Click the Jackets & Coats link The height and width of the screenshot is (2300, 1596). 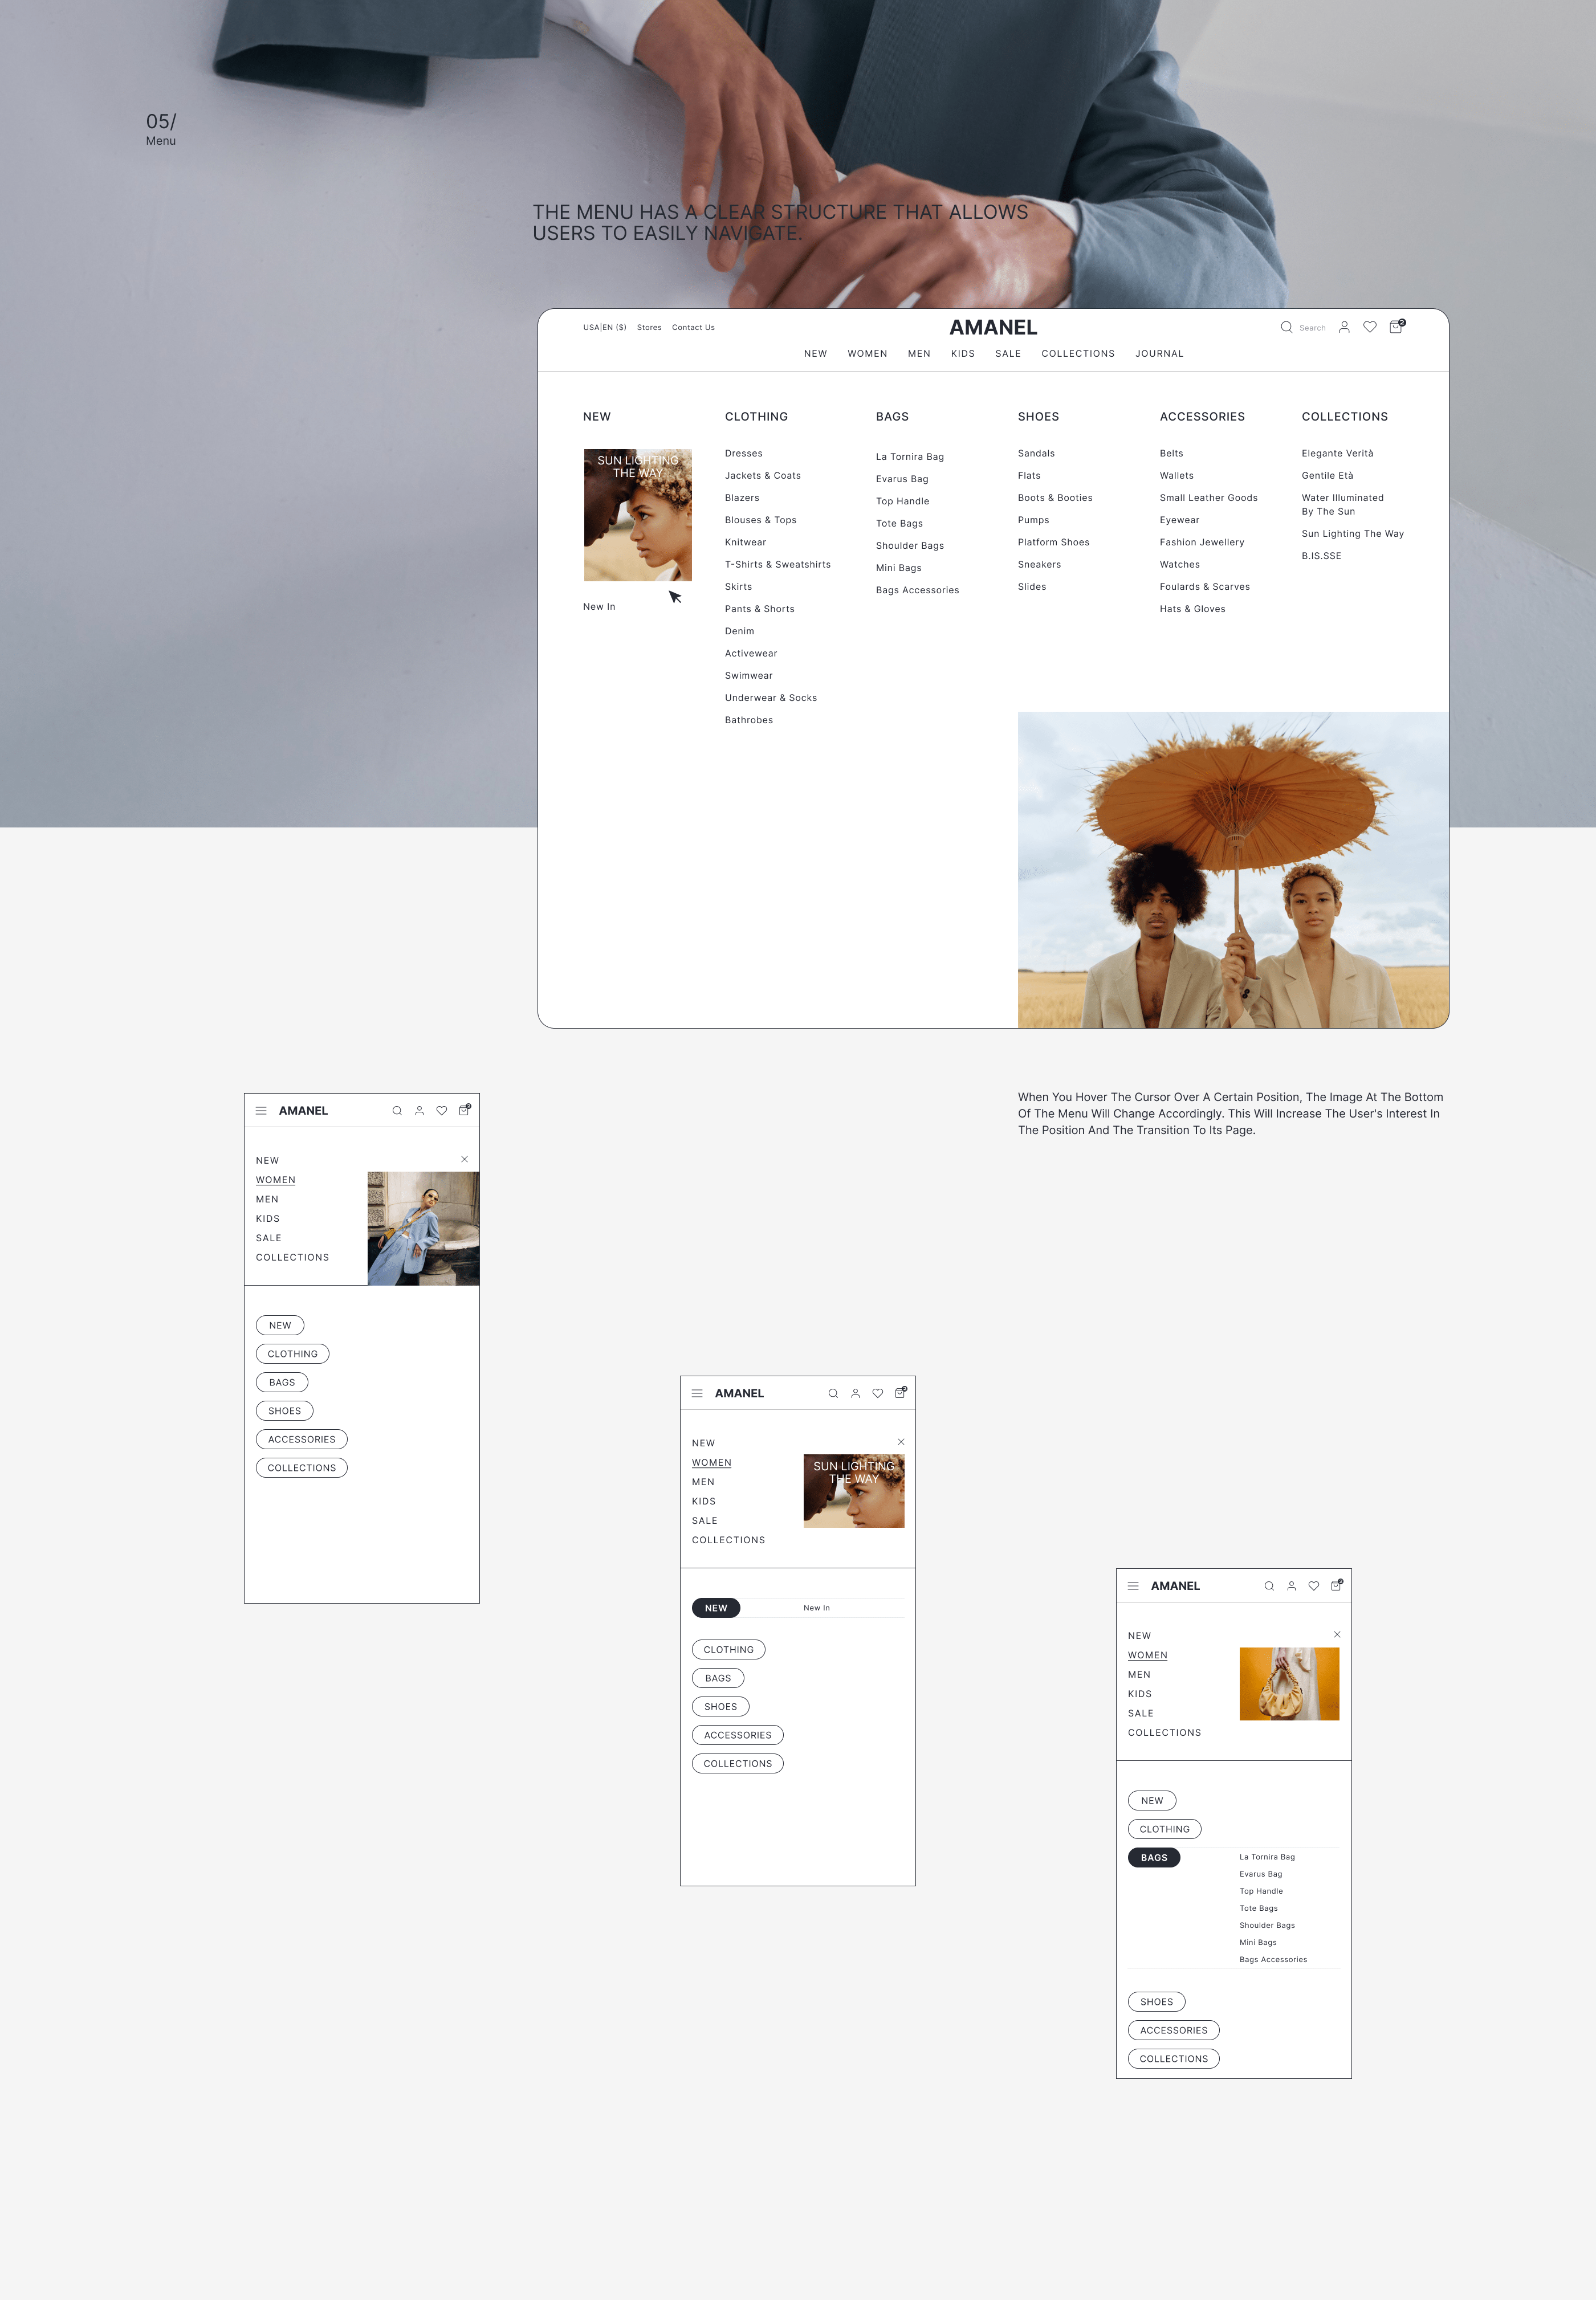click(x=762, y=476)
